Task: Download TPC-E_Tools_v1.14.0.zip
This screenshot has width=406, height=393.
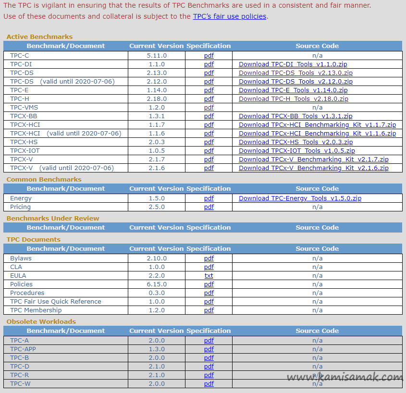Action: (x=293, y=90)
